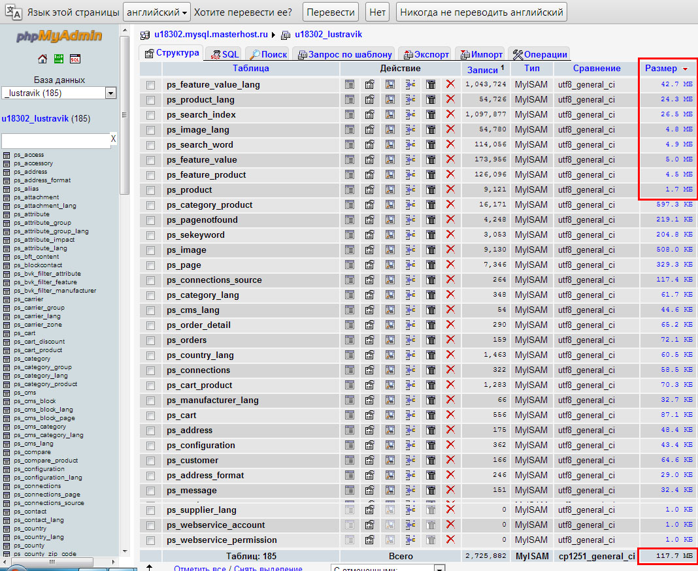This screenshot has width=698, height=571.
Task: Click search icon for ps_category_product
Action: [390, 204]
